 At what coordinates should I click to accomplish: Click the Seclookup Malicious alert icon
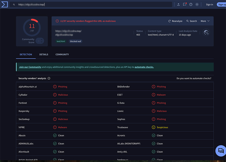coord(55,119)
